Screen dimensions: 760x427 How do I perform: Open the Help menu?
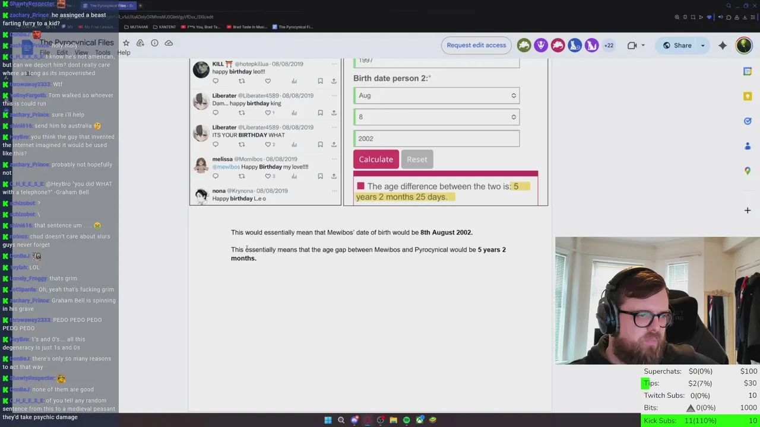123,53
